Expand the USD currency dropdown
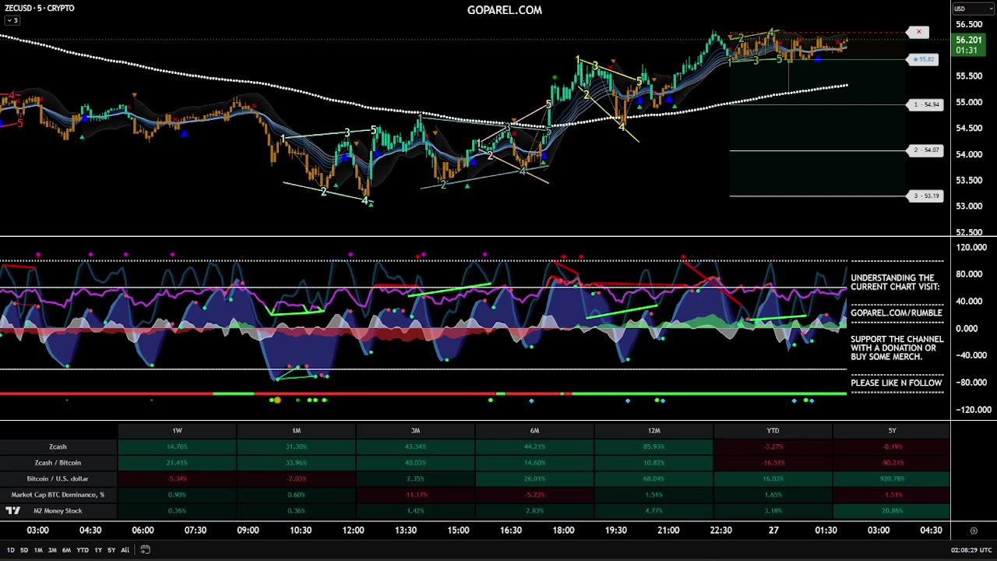997x561 pixels. click(973, 9)
